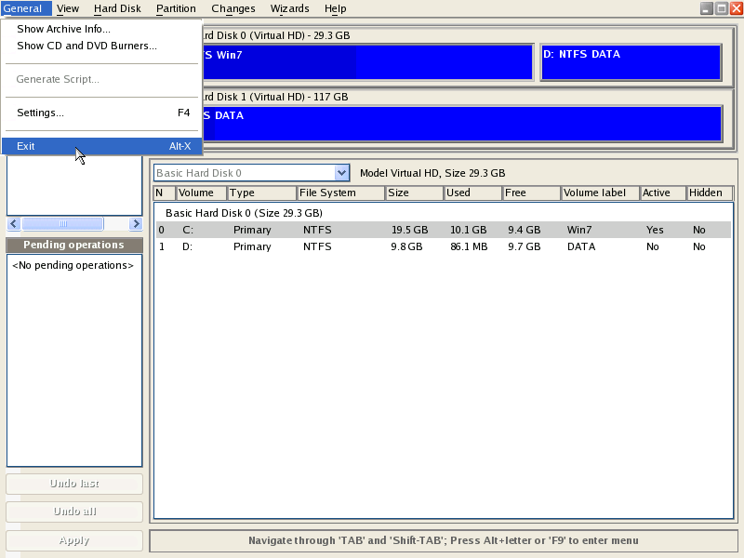This screenshot has width=744, height=558.
Task: Open Settings from the General menu
Action: tap(40, 113)
